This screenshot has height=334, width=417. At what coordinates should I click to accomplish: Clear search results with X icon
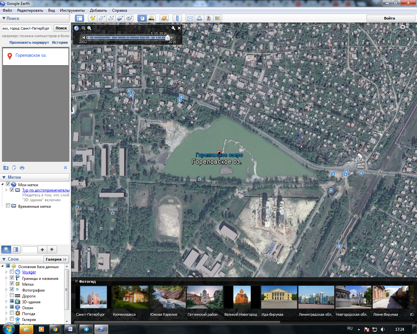click(x=65, y=168)
